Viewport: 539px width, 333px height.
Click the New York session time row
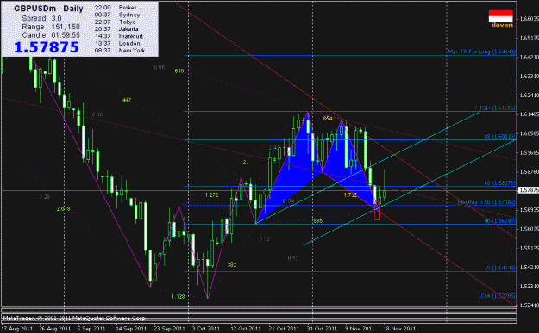point(120,51)
